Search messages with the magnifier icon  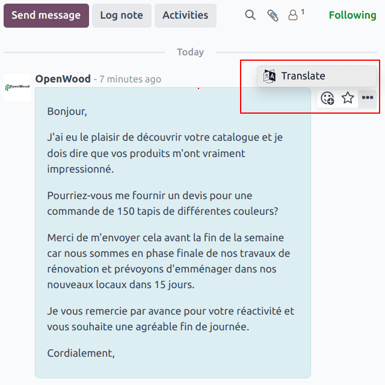click(x=250, y=15)
